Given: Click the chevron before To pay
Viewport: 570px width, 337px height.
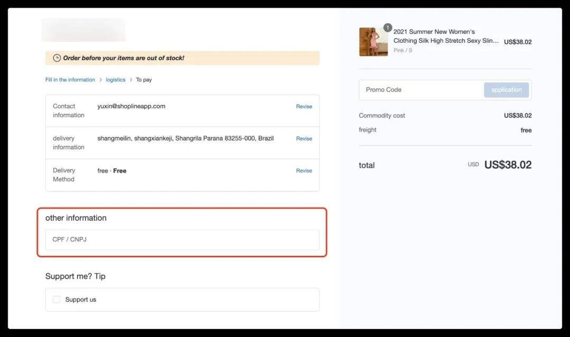Looking at the screenshot, I should click(131, 80).
